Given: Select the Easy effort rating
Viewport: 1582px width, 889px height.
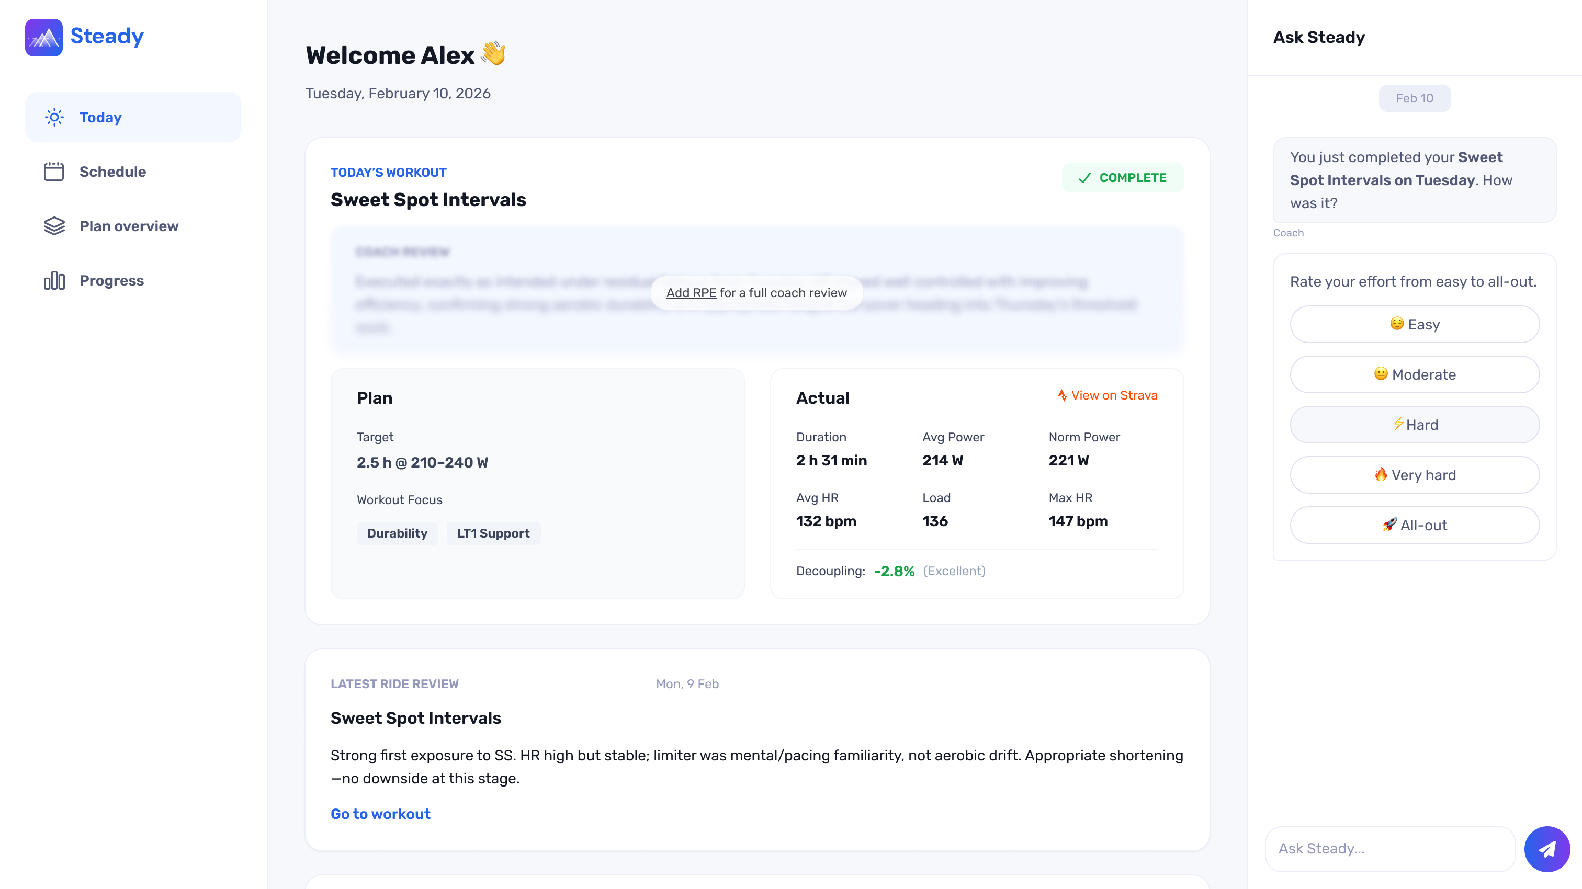Looking at the screenshot, I should [1415, 324].
